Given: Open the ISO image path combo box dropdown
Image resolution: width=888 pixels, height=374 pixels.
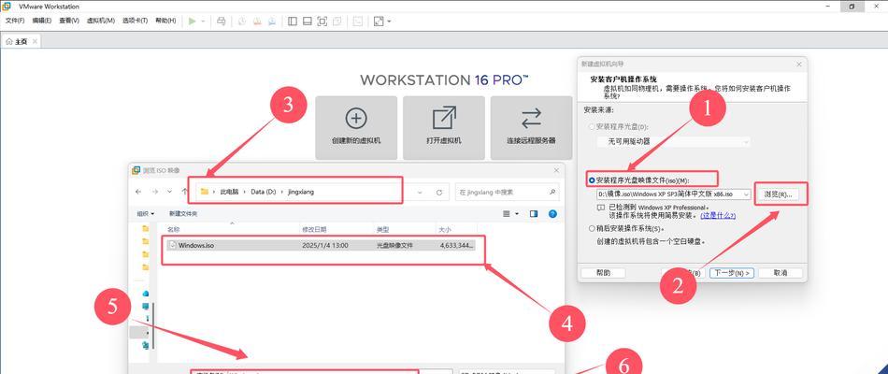Looking at the screenshot, I should pyautogui.click(x=746, y=194).
